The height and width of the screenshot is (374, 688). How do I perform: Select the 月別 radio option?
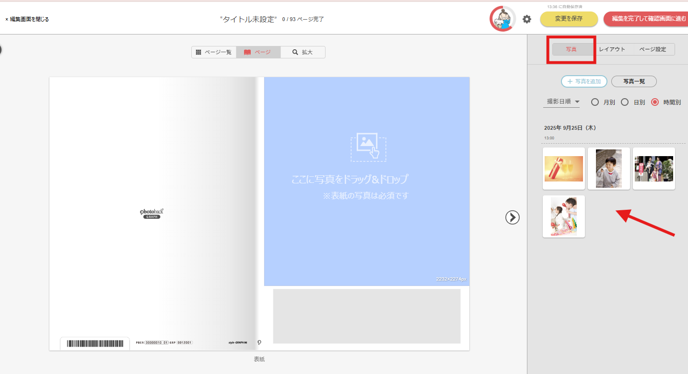point(595,102)
